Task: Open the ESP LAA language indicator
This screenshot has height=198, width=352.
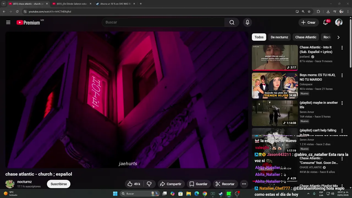Action: (321, 194)
